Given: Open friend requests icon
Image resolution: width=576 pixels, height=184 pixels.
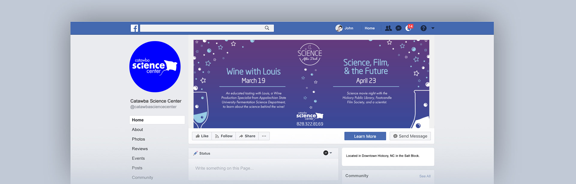Looking at the screenshot, I should (x=388, y=28).
